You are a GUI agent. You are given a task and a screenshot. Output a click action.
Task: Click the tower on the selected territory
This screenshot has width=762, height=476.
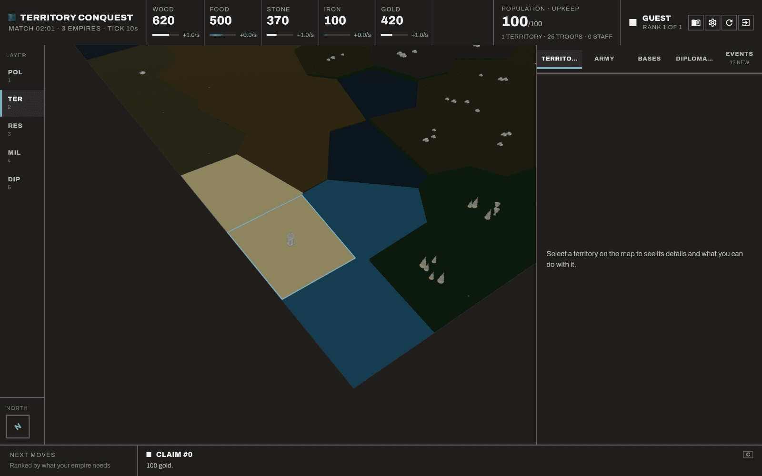tap(291, 238)
